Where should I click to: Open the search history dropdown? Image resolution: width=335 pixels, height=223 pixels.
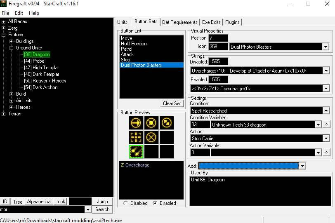pyautogui.click(x=88, y=209)
